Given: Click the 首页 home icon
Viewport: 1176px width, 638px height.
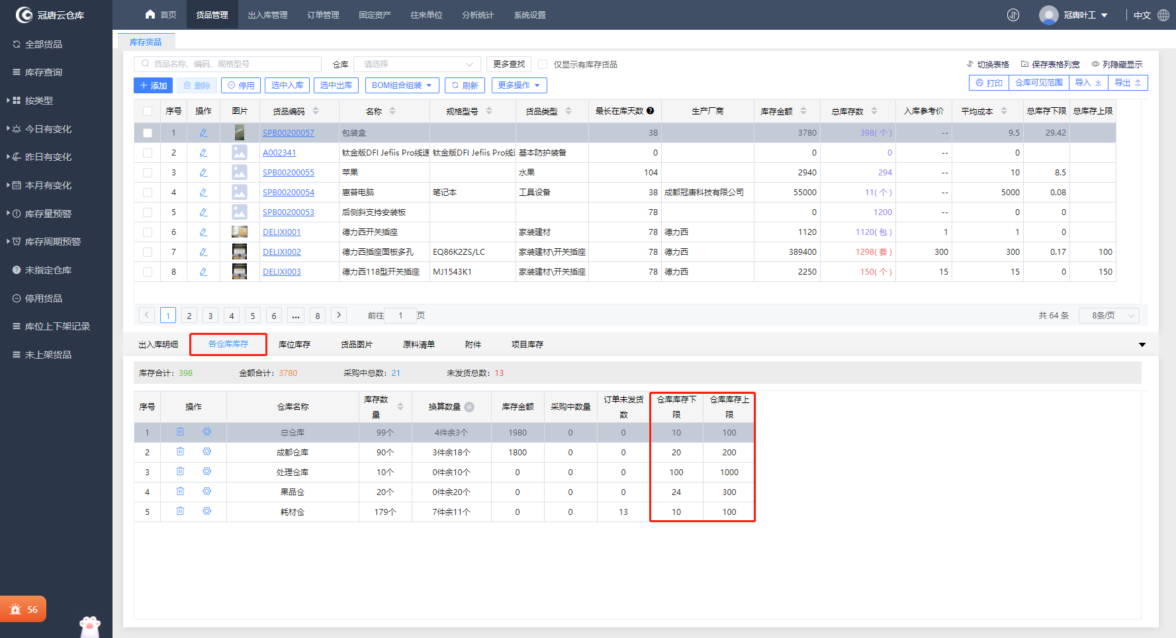Looking at the screenshot, I should click(150, 15).
